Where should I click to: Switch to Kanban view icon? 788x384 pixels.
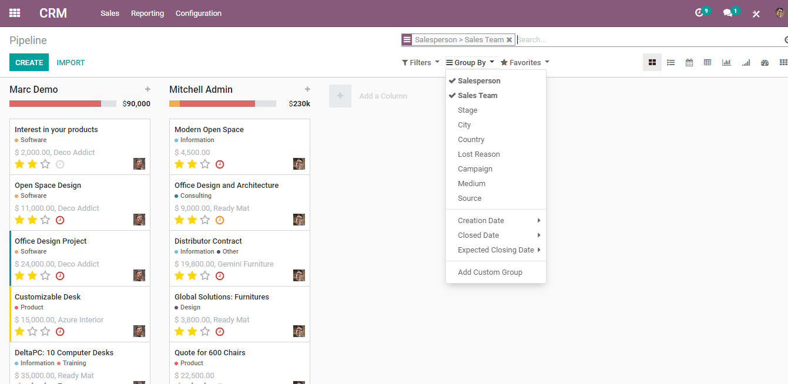pyautogui.click(x=652, y=62)
